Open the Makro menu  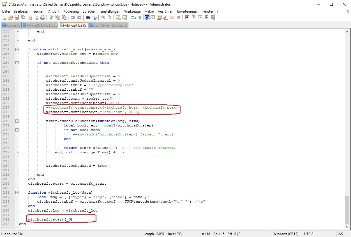pos(149,11)
